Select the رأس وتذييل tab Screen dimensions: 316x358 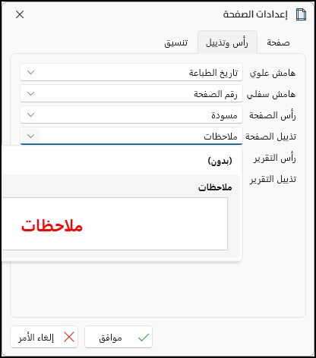[x=227, y=42]
